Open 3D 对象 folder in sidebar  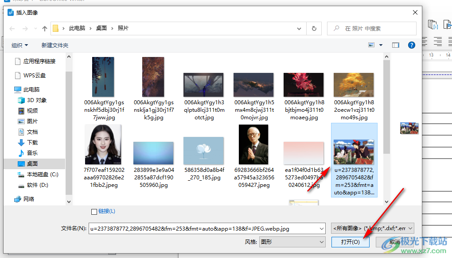[32, 100]
